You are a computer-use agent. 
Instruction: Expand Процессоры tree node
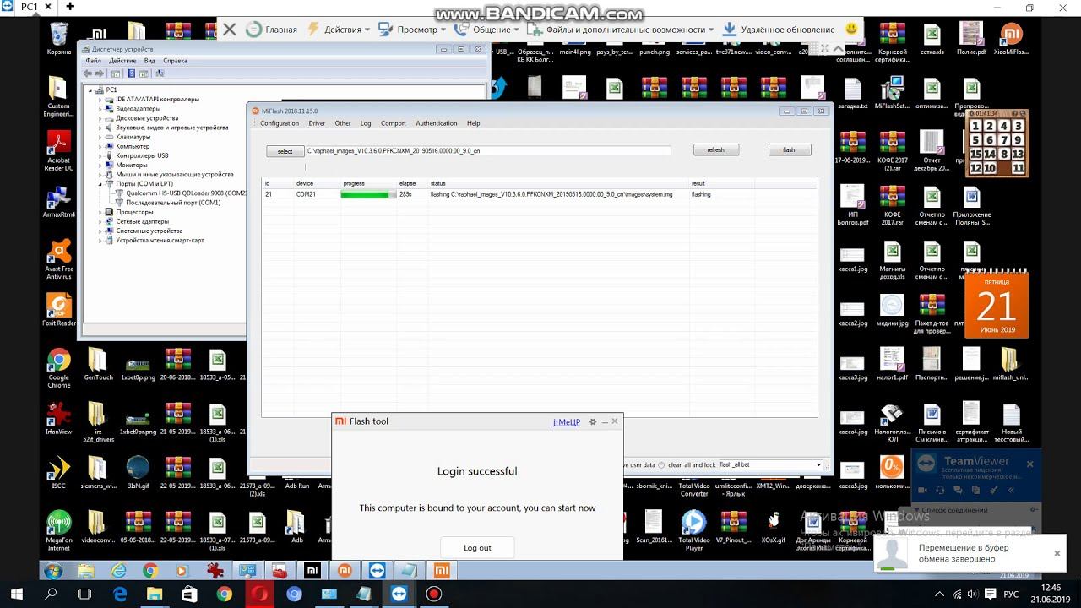click(100, 212)
